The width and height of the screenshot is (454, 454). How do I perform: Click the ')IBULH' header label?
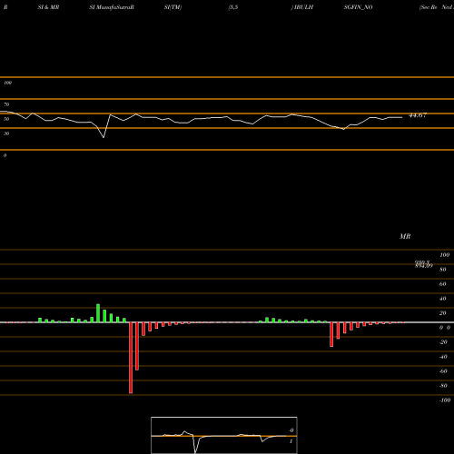[302, 7]
